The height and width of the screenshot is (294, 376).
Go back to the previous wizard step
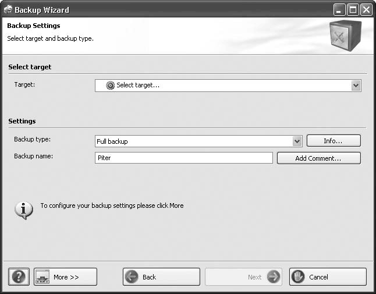pos(161,277)
